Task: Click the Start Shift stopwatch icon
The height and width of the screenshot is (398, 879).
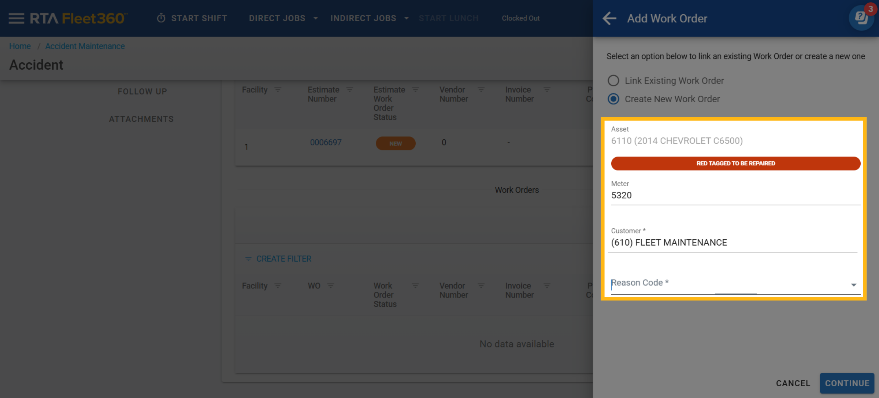Action: click(161, 18)
